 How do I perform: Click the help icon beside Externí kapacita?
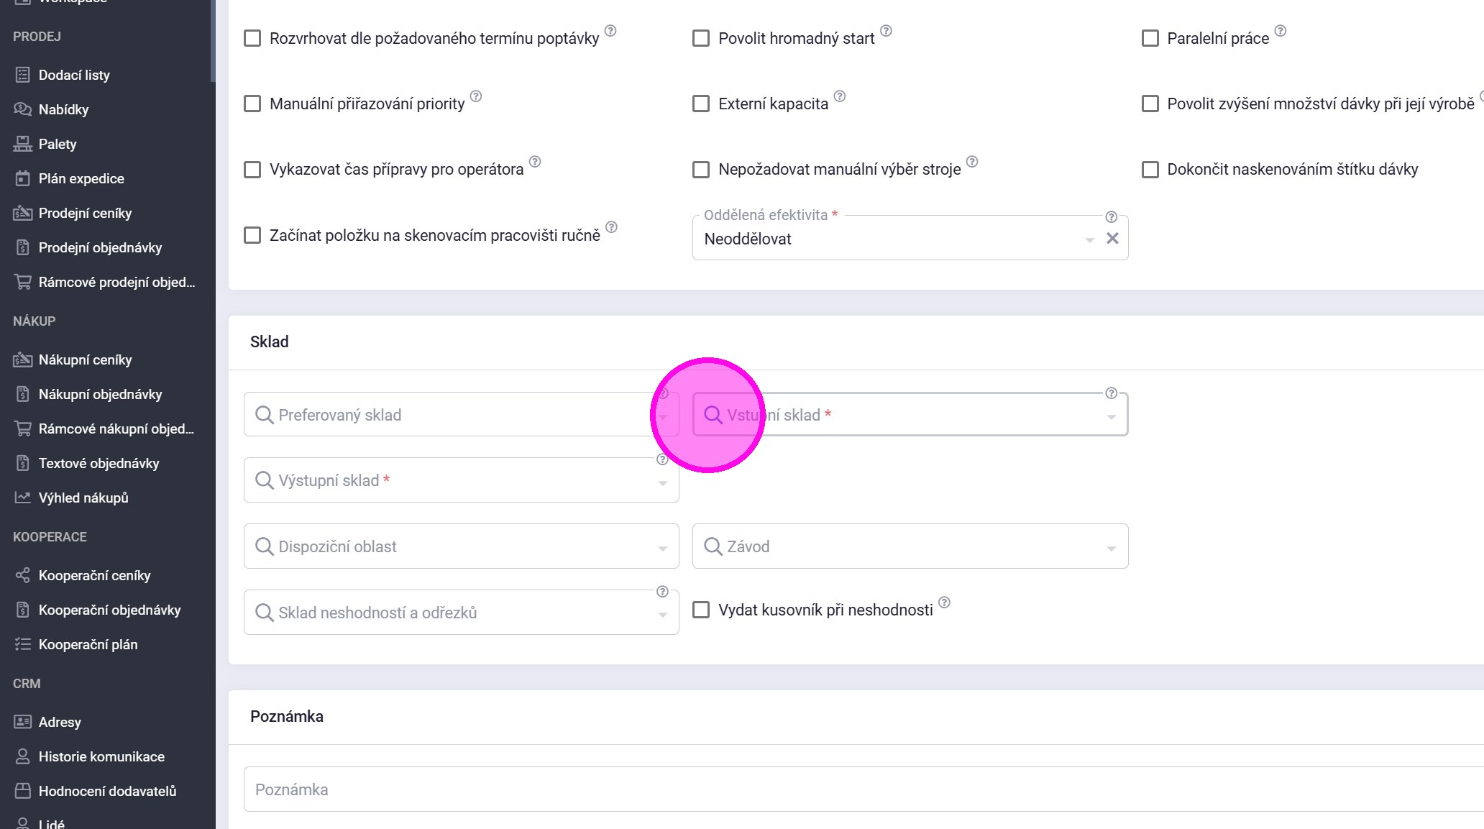tap(839, 96)
